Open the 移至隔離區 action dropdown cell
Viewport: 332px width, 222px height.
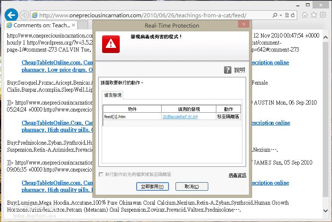tap(228, 116)
